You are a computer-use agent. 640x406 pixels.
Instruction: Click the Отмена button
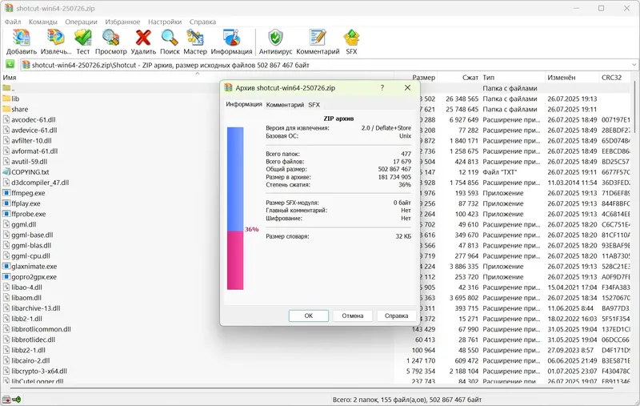(353, 316)
